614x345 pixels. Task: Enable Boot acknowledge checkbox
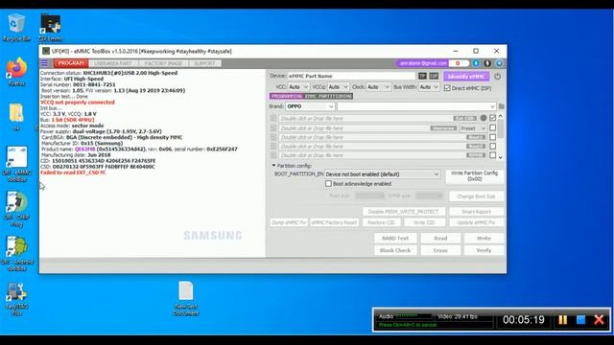click(x=328, y=183)
